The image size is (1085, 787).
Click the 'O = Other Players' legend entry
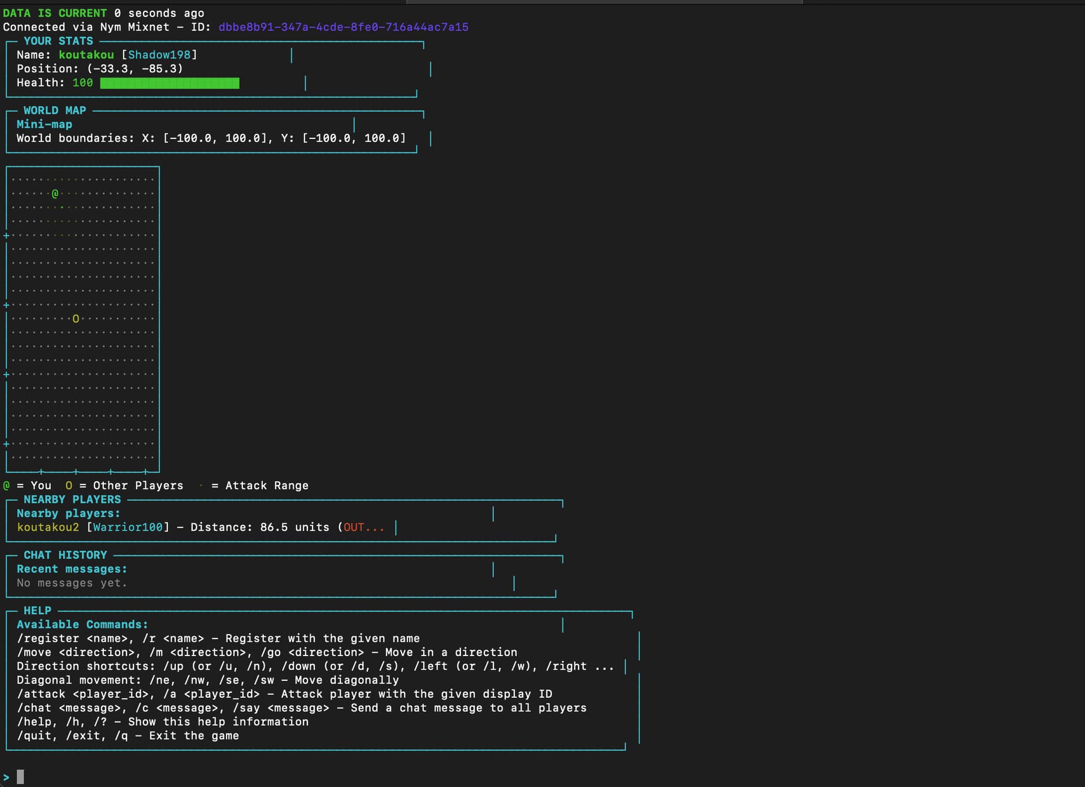[x=124, y=486]
